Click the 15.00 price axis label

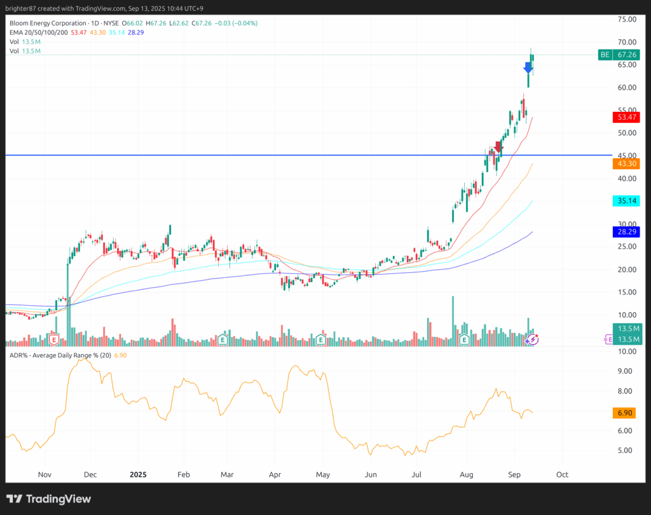point(627,292)
